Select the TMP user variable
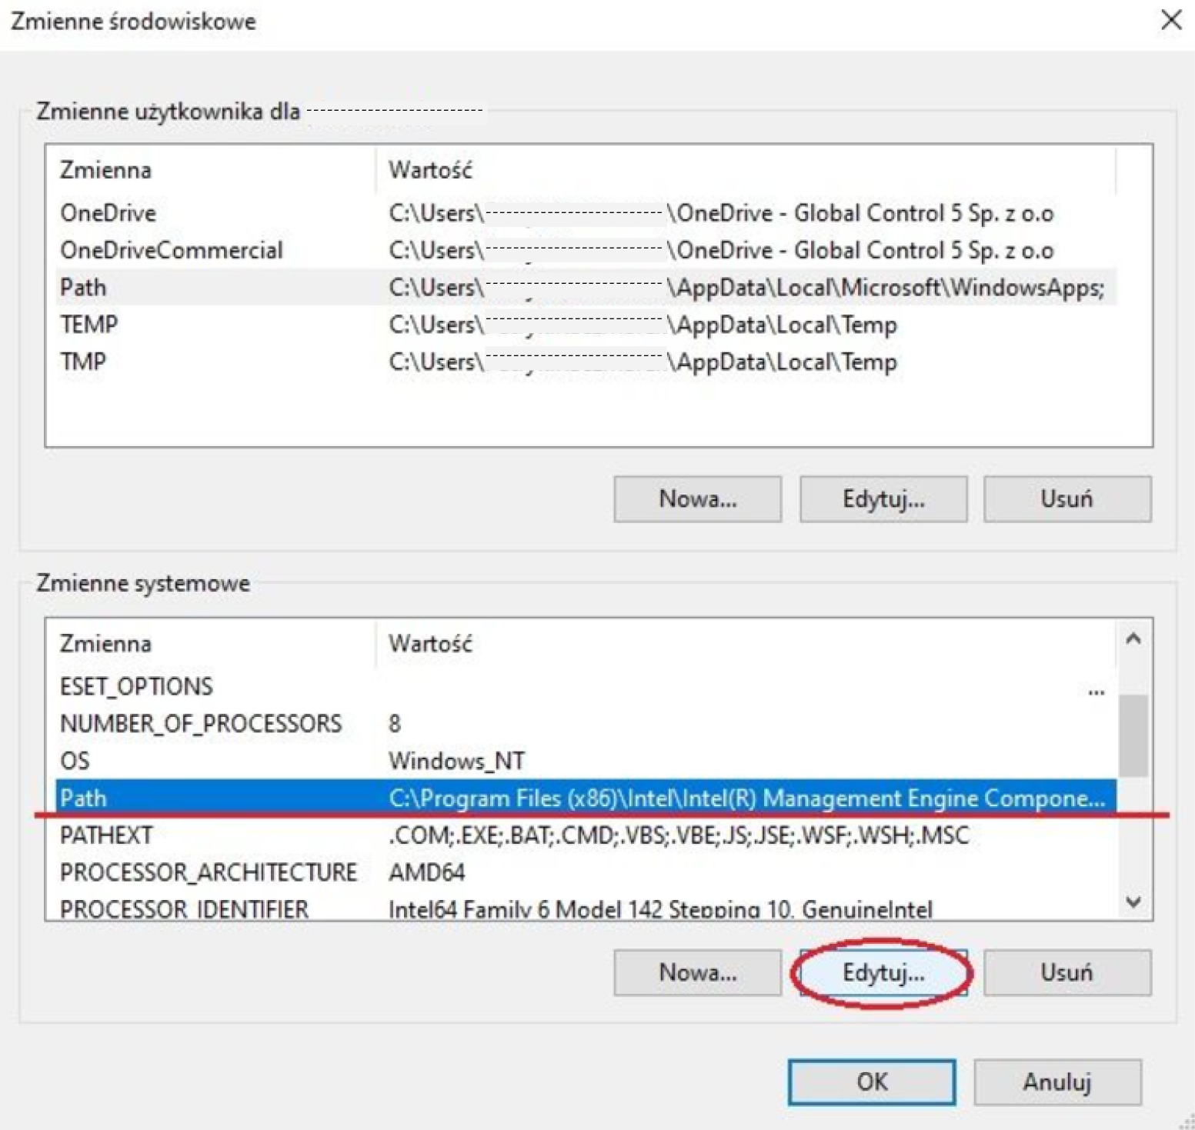The width and height of the screenshot is (1195, 1130). pyautogui.click(x=83, y=361)
